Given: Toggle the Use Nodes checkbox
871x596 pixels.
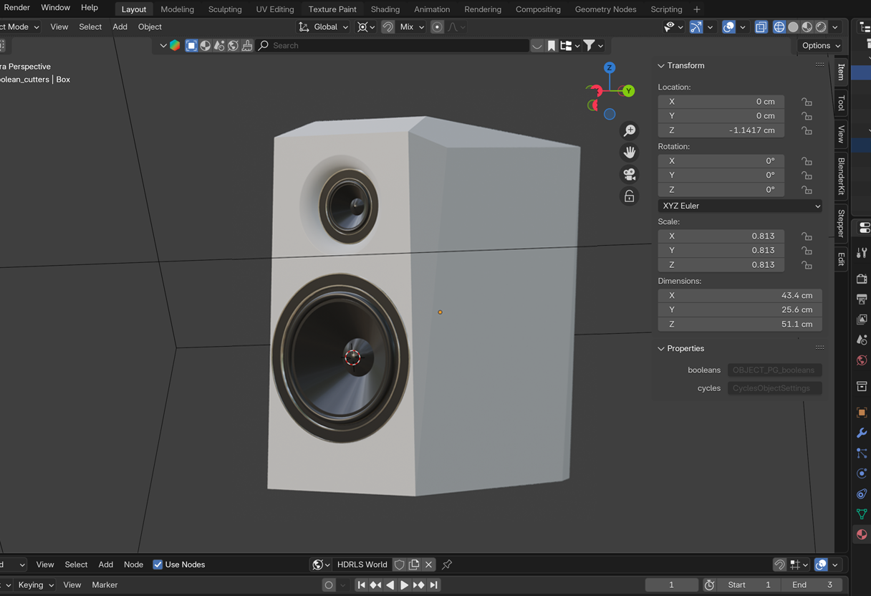Looking at the screenshot, I should 158,564.
